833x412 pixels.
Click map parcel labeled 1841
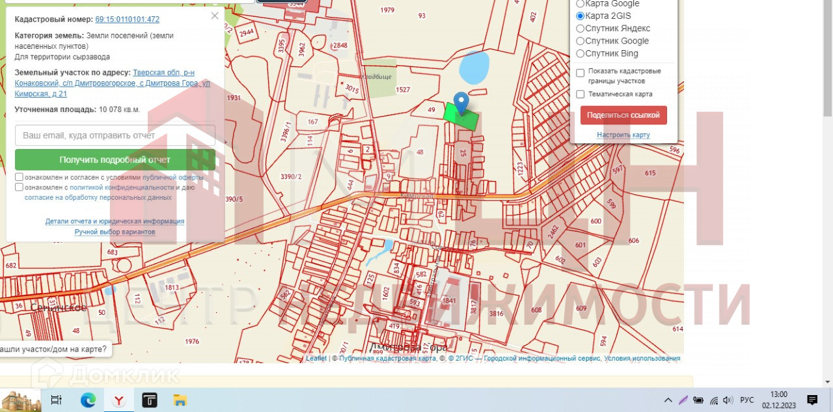coord(448,301)
